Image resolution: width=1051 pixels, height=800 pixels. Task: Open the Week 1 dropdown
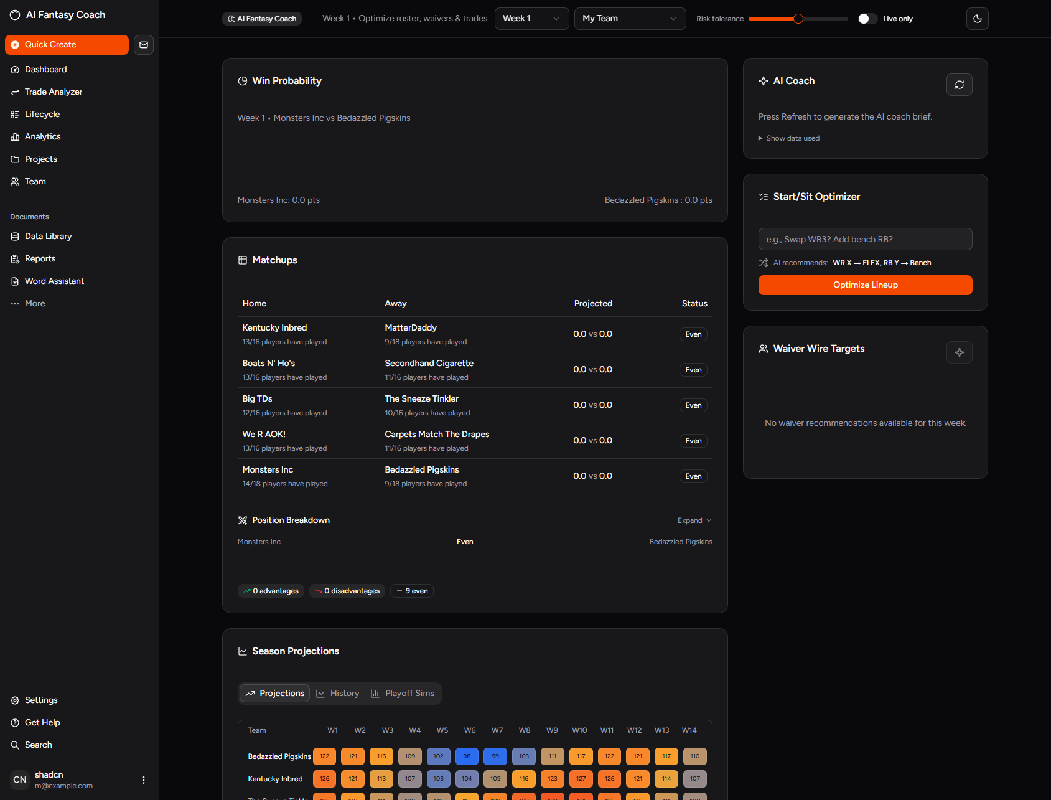531,19
